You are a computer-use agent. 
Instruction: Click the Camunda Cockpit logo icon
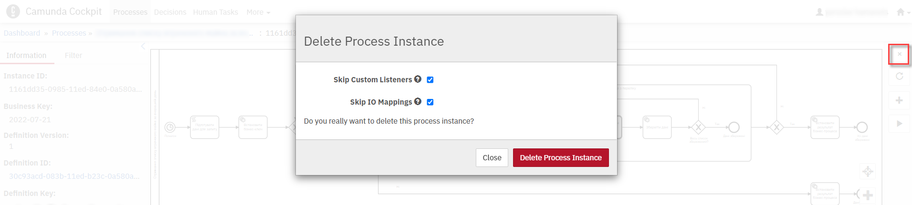pos(13,11)
